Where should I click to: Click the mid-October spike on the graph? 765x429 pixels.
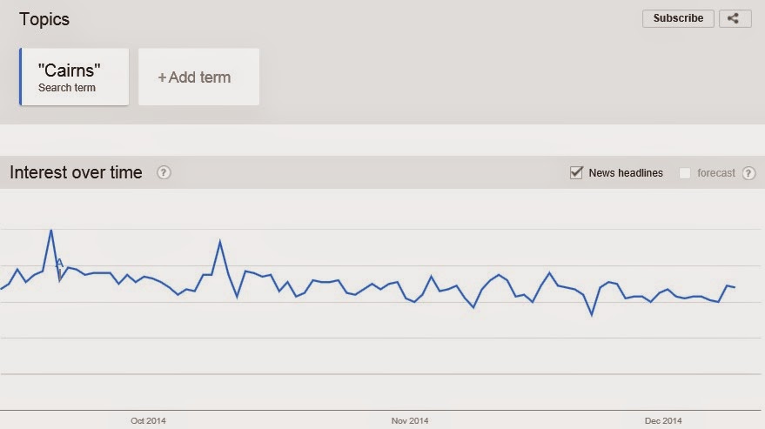[220, 241]
